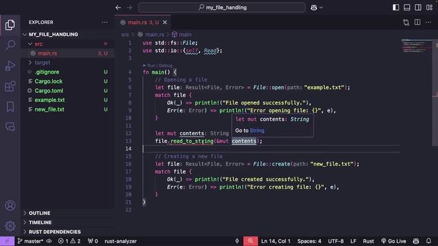Click the line 14 number in gutter
The height and width of the screenshot is (246, 438).
(x=128, y=149)
